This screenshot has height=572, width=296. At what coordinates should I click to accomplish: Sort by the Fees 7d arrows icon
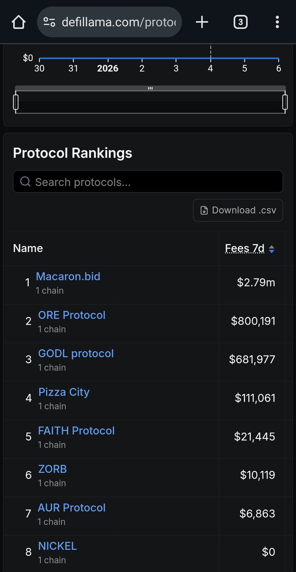tap(272, 249)
